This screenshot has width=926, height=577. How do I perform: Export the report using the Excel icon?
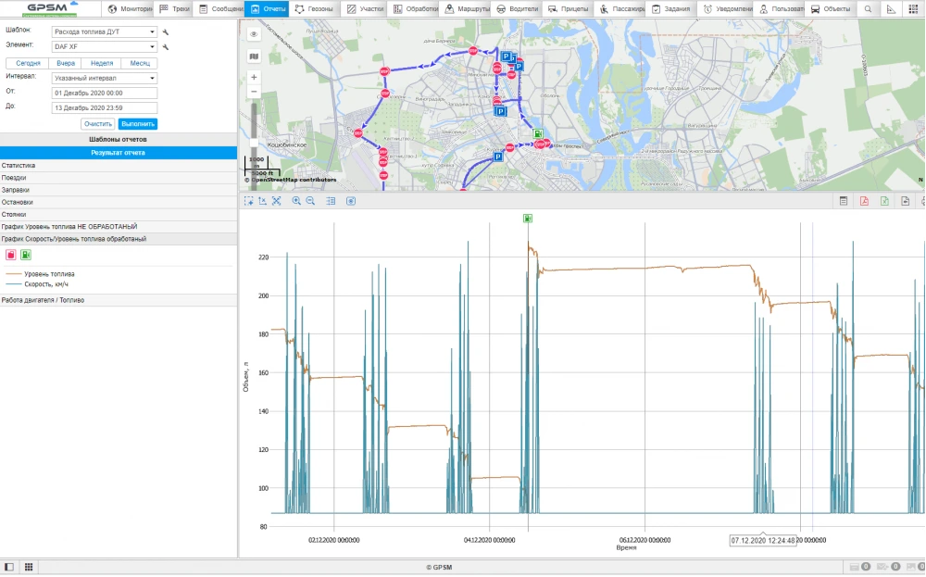pyautogui.click(x=884, y=201)
